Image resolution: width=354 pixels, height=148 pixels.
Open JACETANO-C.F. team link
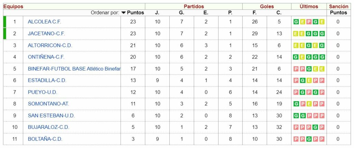46,33
